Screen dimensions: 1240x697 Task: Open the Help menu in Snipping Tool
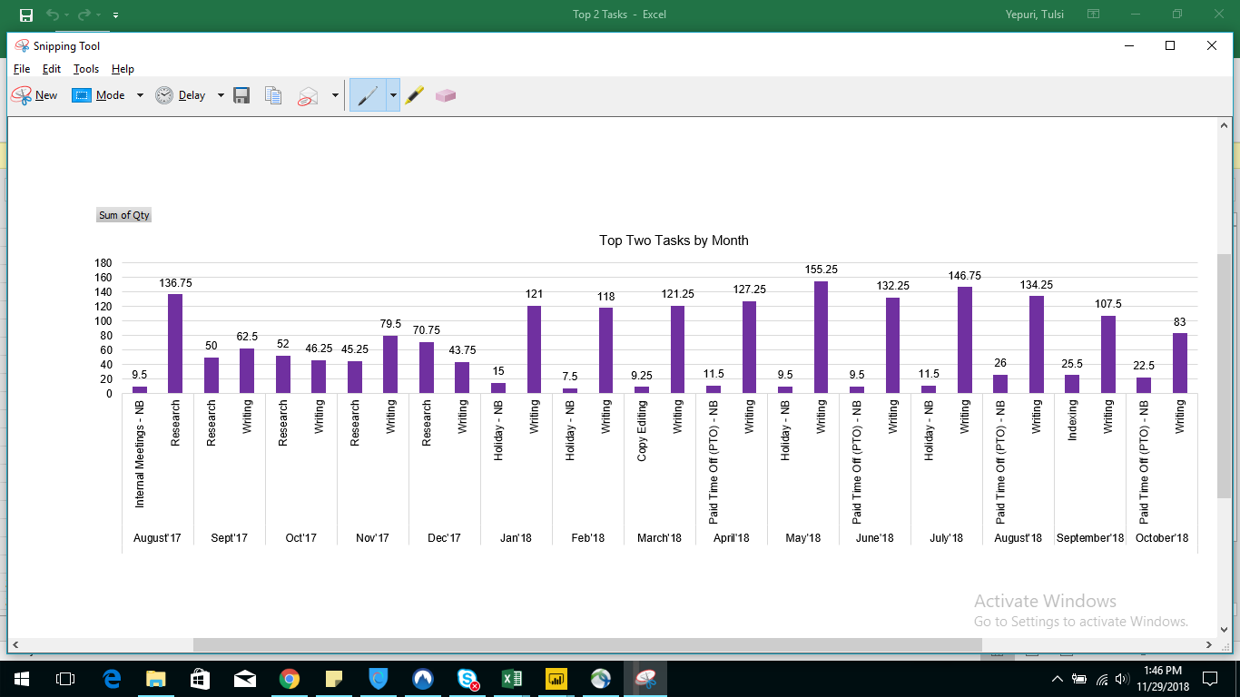click(123, 69)
